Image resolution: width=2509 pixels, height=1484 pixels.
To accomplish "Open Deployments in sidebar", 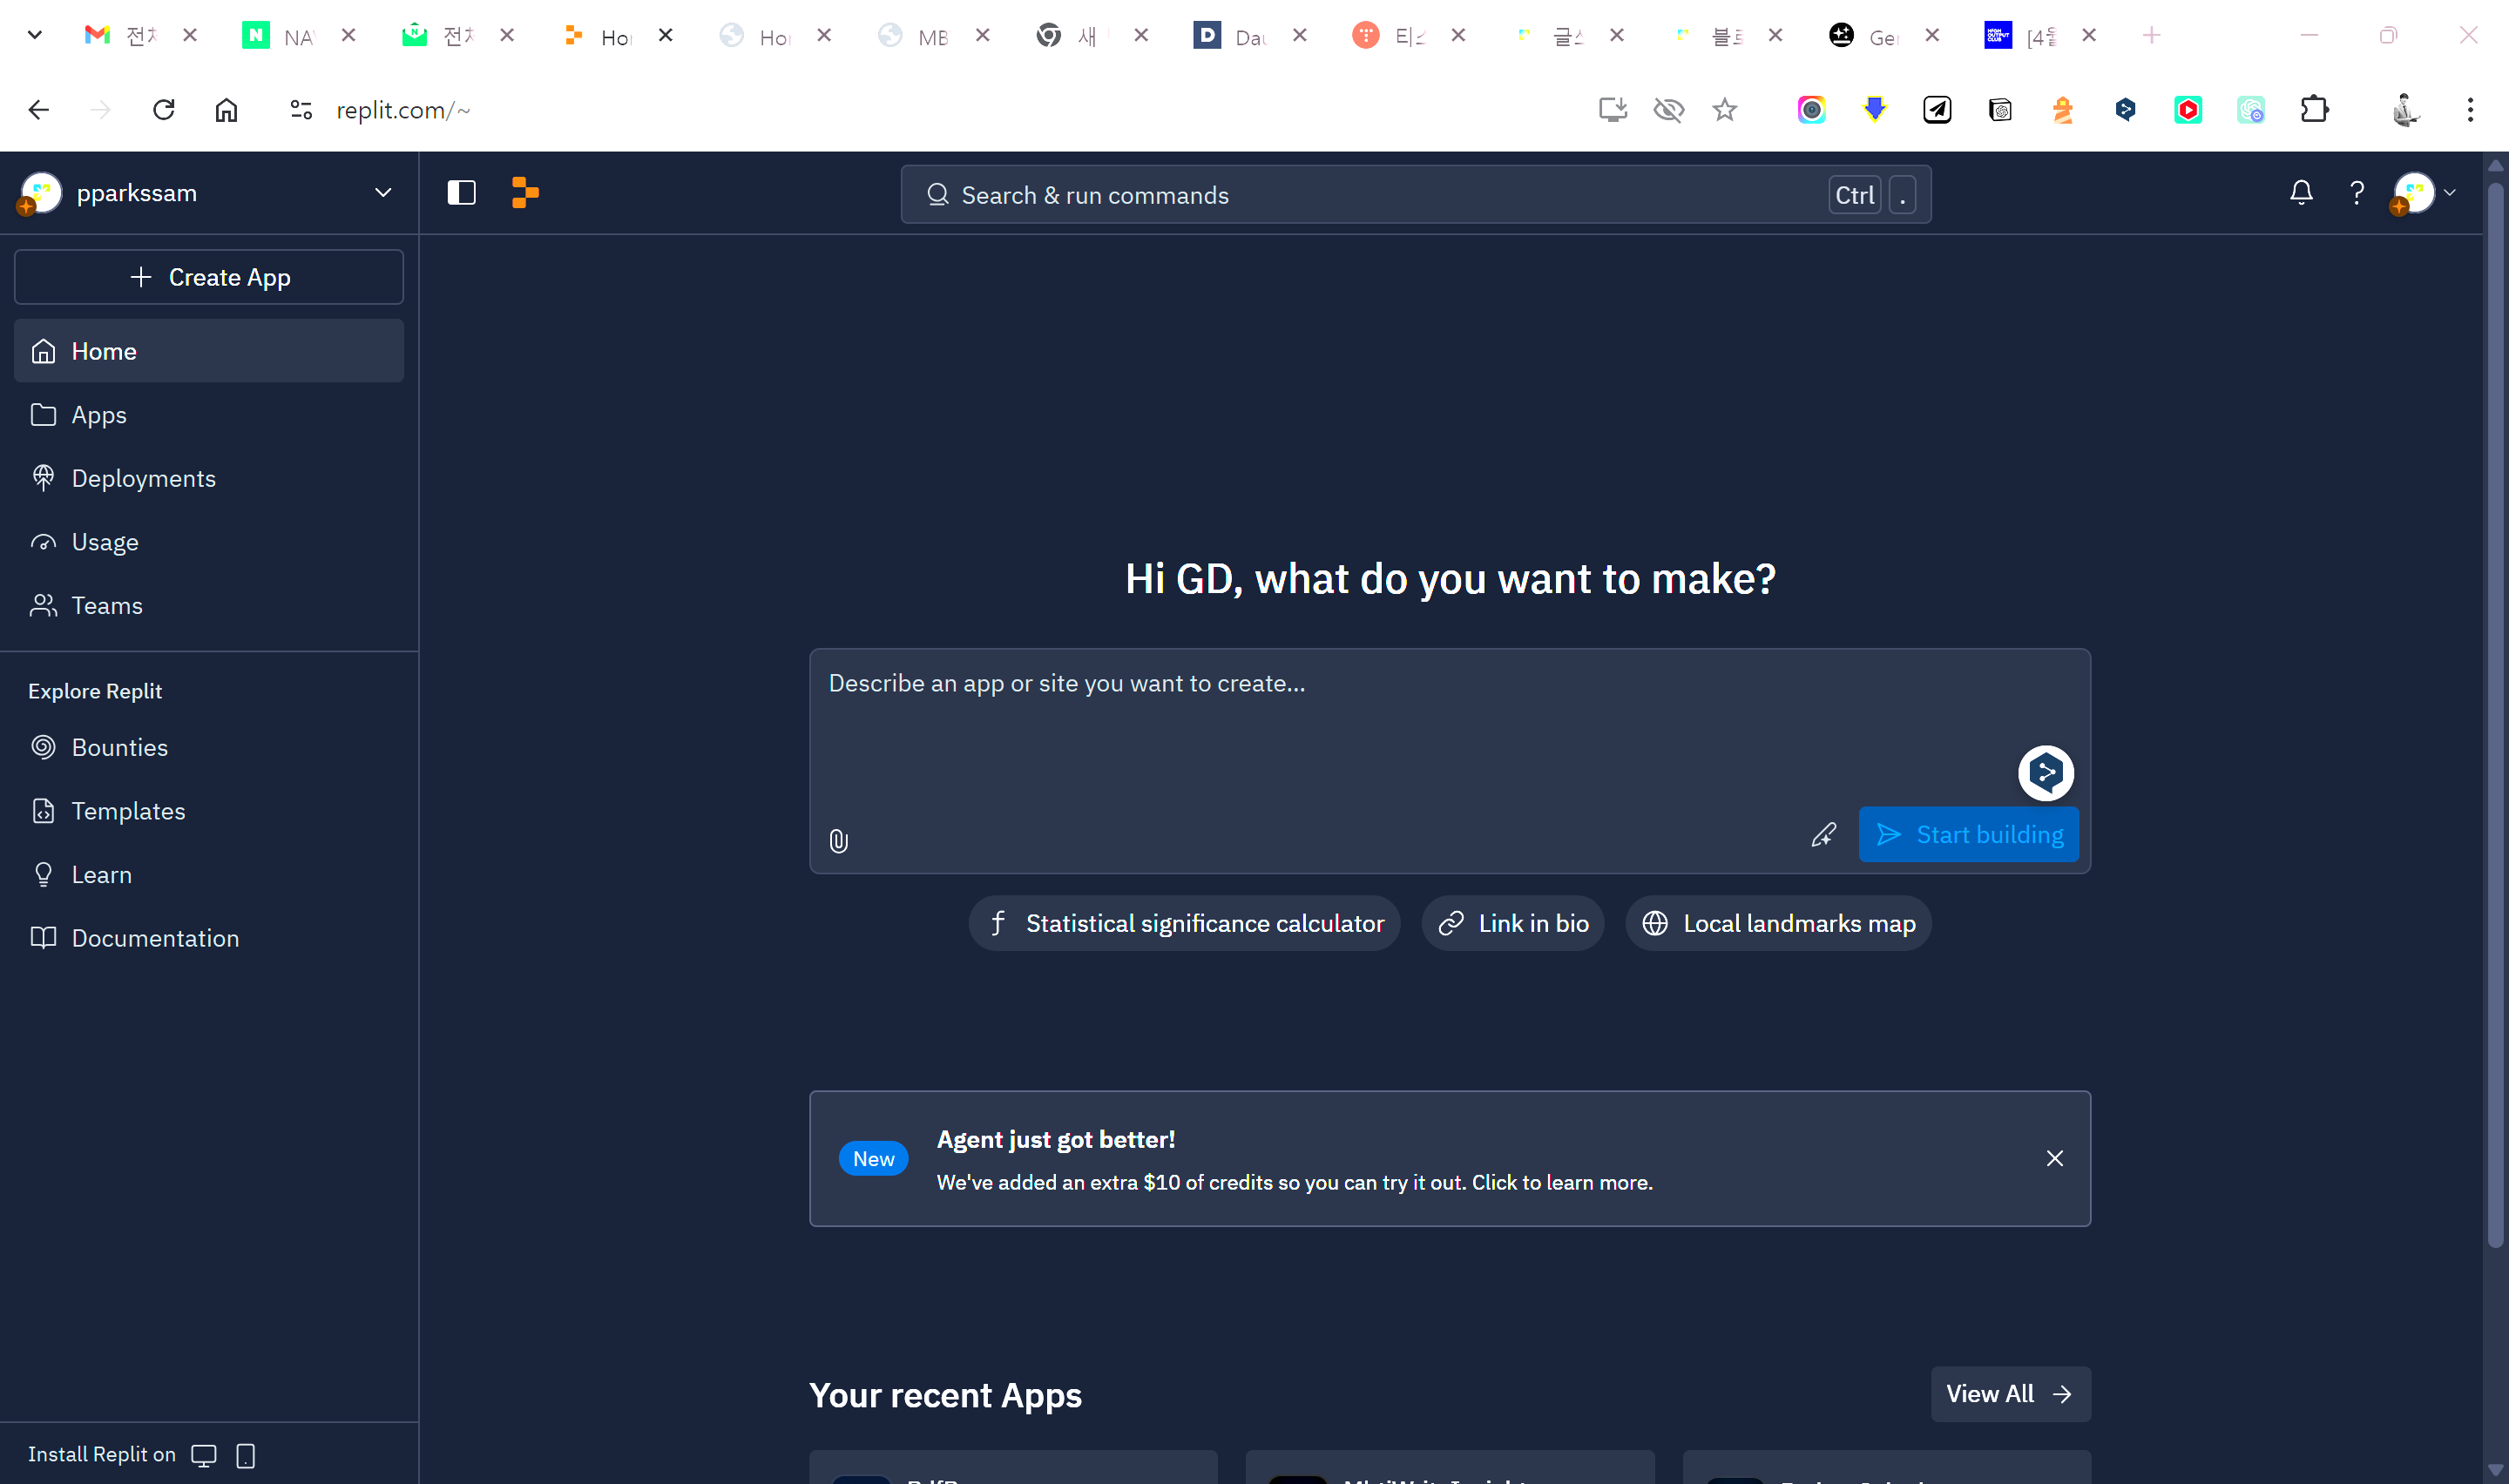I will pyautogui.click(x=143, y=478).
